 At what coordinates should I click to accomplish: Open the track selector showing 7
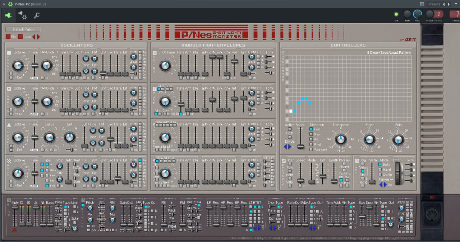click(455, 14)
